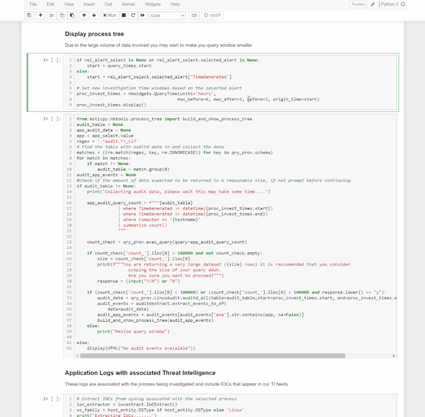Run the selected cell
Viewport: 425px width, 417px height.
coord(110,15)
